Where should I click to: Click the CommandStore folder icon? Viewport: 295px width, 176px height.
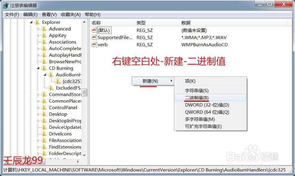pyautogui.click(x=44, y=95)
